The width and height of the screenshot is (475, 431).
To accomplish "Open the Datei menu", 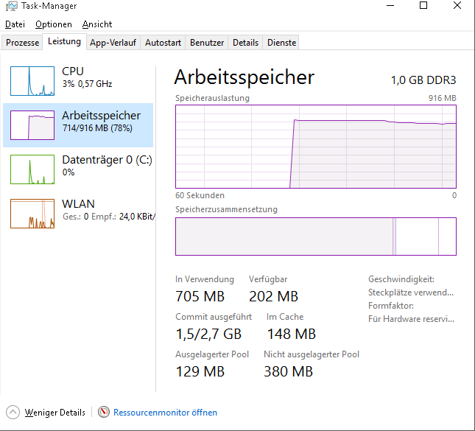I will pyautogui.click(x=15, y=24).
